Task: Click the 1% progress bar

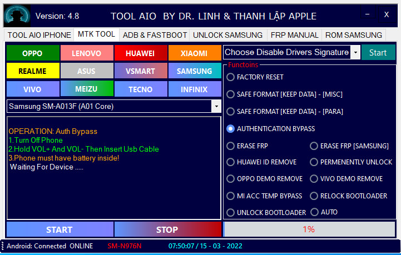Action: [309, 229]
